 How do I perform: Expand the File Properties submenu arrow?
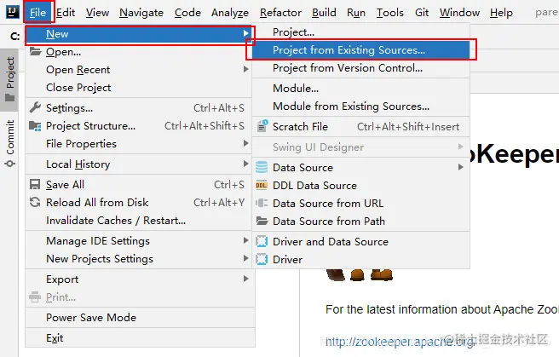245,143
